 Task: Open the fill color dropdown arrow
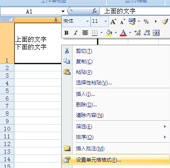click(x=116, y=33)
